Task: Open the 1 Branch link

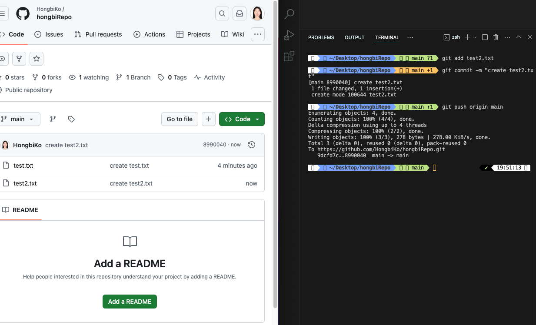Action: point(133,77)
